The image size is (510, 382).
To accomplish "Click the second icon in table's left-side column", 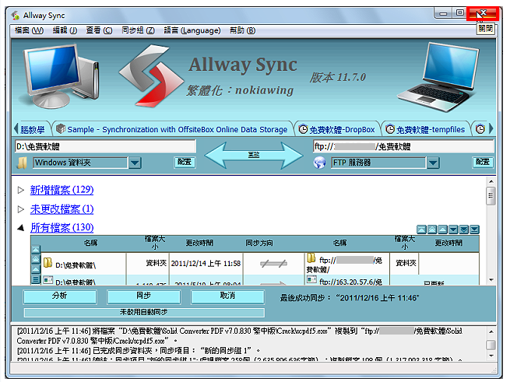I will [36, 259].
